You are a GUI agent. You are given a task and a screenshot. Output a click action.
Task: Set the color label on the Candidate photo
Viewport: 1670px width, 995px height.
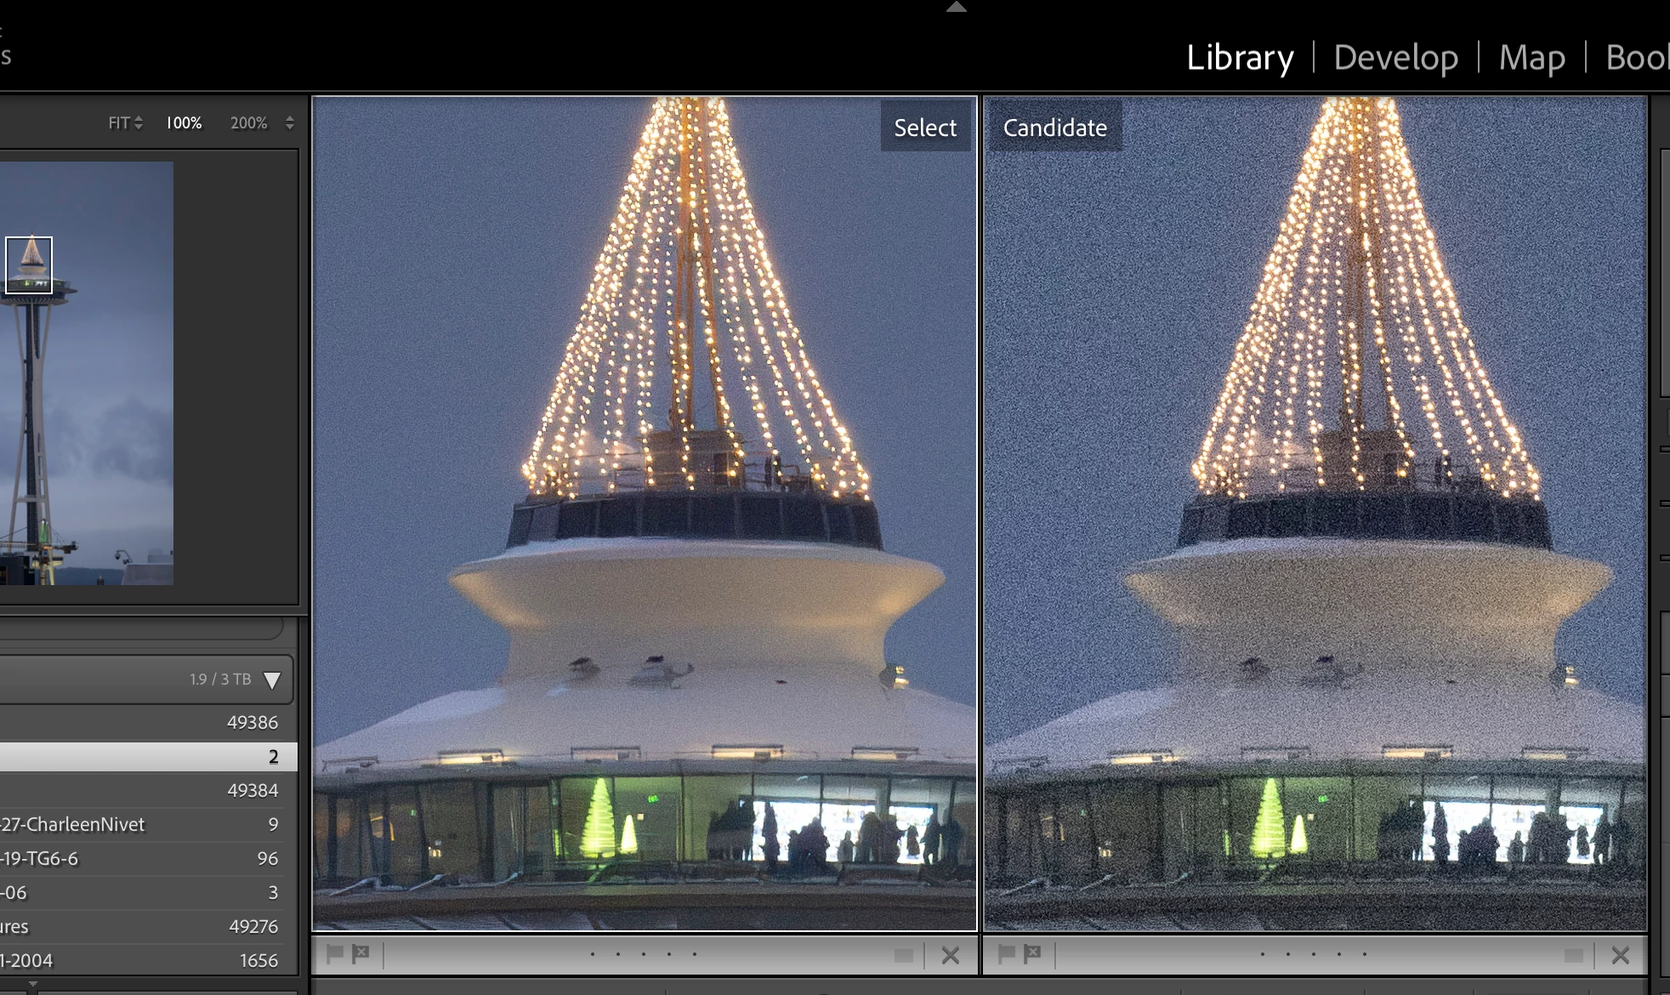click(x=1573, y=955)
